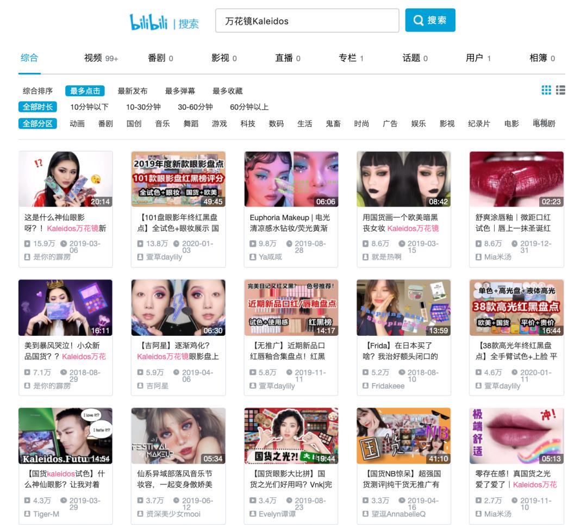Open the 专栏 tab
Viewport: 587px width, 525px height.
tap(351, 58)
